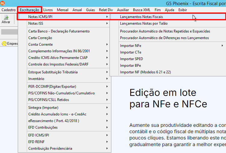Click the yellow CO Empresa icon
The height and width of the screenshot is (153, 226).
point(4,44)
